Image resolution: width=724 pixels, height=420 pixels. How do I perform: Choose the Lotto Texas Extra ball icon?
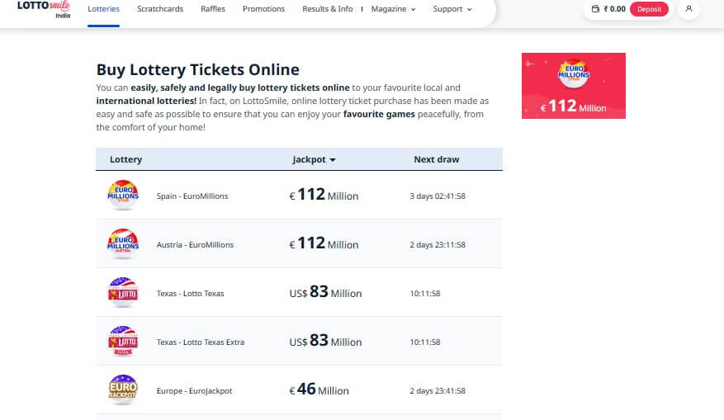pyautogui.click(x=123, y=341)
